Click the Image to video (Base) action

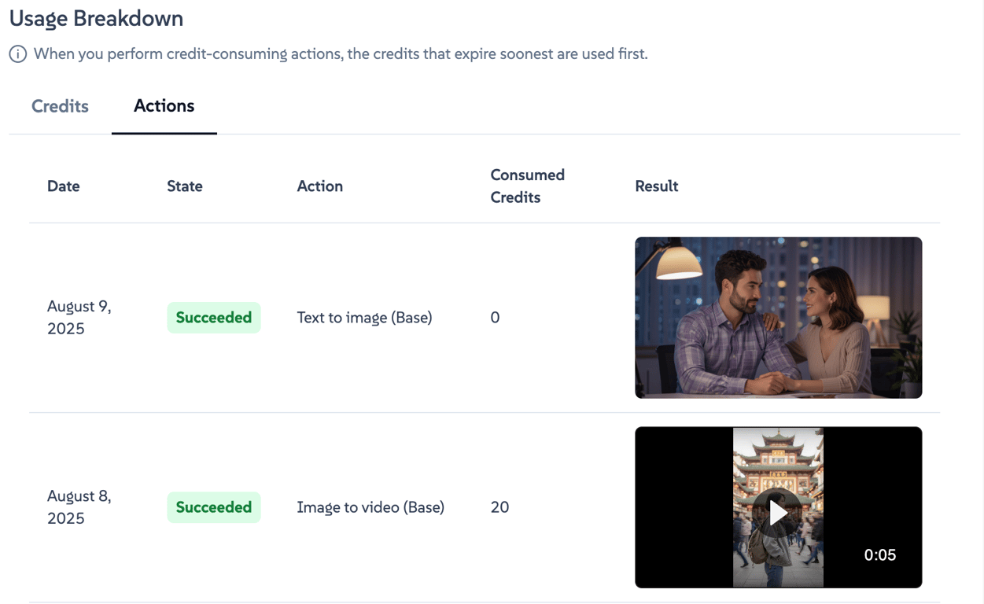[x=370, y=507]
